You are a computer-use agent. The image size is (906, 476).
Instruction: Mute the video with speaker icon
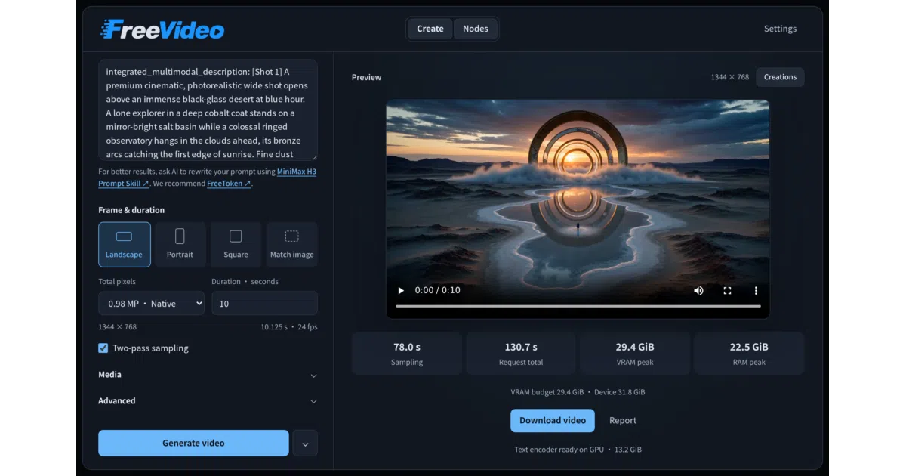pyautogui.click(x=698, y=290)
